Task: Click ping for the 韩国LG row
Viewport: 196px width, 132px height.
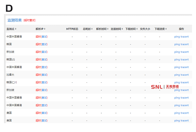Action: point(177,59)
